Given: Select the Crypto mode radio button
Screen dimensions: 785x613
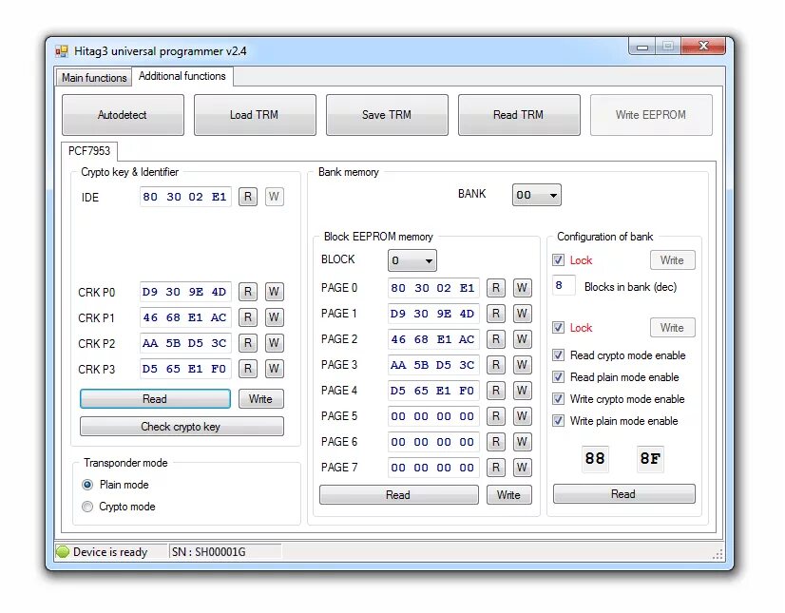Looking at the screenshot, I should click(x=87, y=507).
